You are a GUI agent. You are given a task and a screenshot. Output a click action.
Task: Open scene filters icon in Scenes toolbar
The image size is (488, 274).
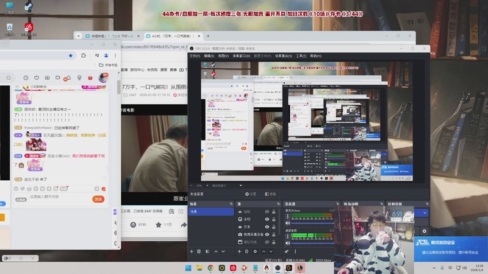tap(207, 251)
